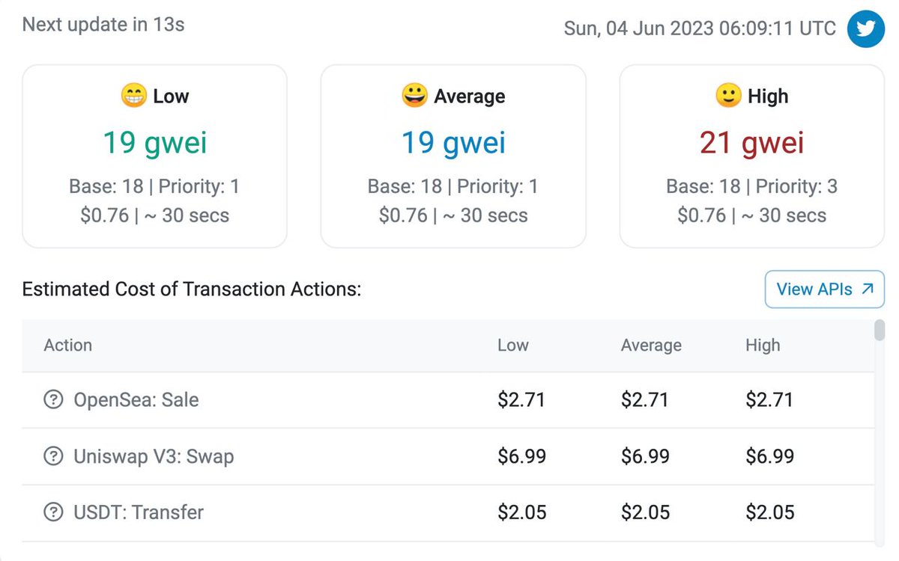This screenshot has width=899, height=561.
Task: Click the external arrow in View APIs
Action: (868, 289)
